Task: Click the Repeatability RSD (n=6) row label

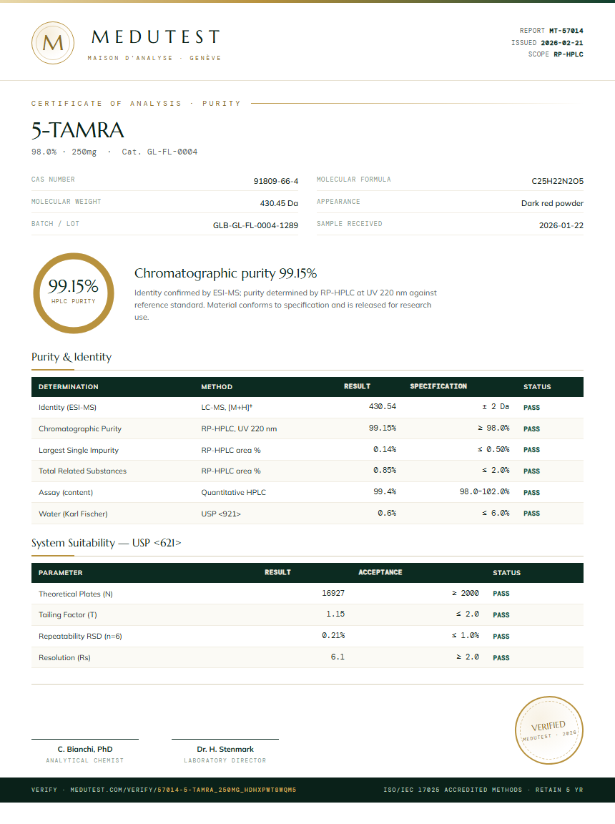Action: pyautogui.click(x=80, y=637)
